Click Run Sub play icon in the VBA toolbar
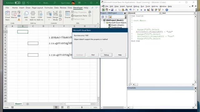Viewport: 200px width, 112px height. [137, 10]
